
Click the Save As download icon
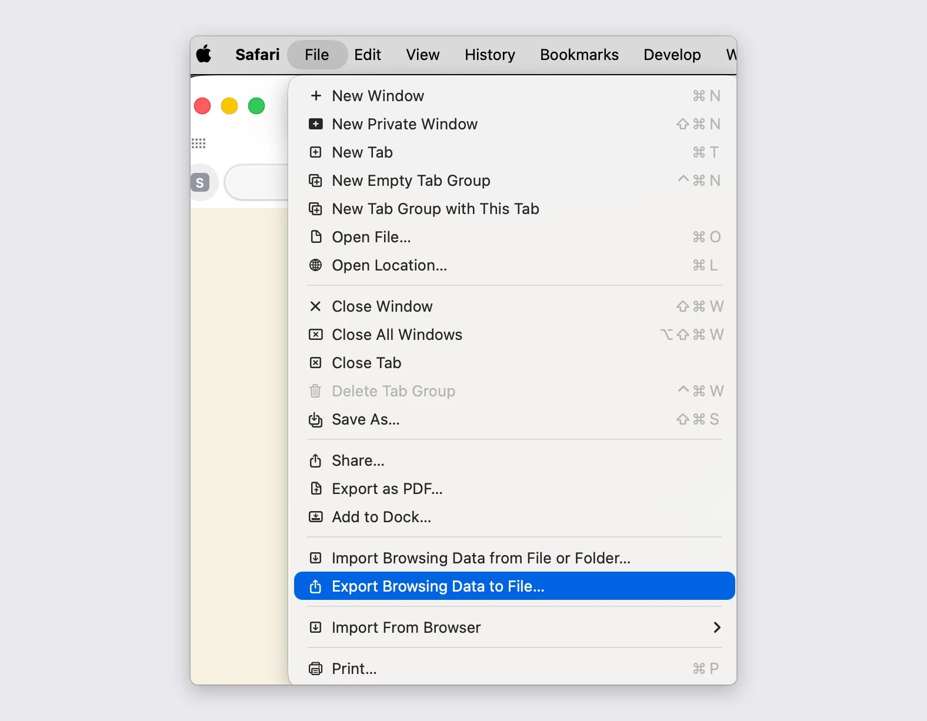click(316, 419)
